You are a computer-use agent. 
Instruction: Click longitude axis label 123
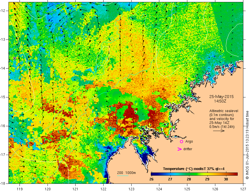click(x=131, y=189)
